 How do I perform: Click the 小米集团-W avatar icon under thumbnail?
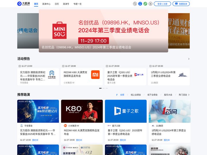(65, 126)
